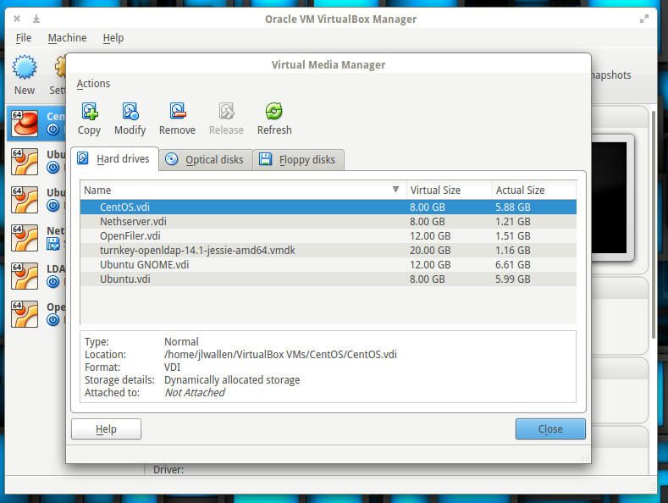Click the VM preview thumbnail behind dialog
Viewport: 668px width, 503px height.
[x=610, y=198]
